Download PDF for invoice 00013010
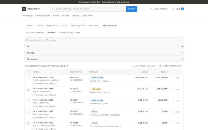This screenshot has width=208, height=130. (x=176, y=123)
